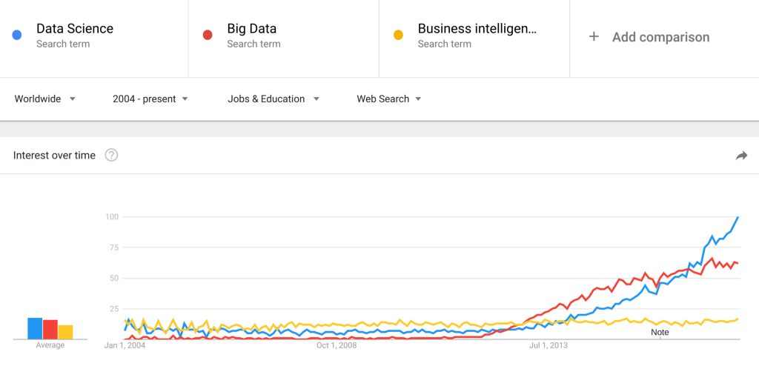759x369 pixels.
Task: Select the Data Science search term
Action: click(x=75, y=29)
